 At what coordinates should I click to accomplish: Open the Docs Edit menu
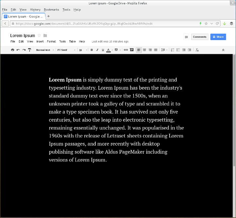click(21, 41)
